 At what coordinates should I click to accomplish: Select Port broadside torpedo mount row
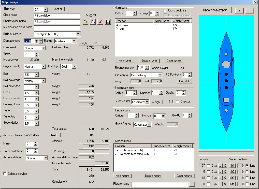point(154,150)
